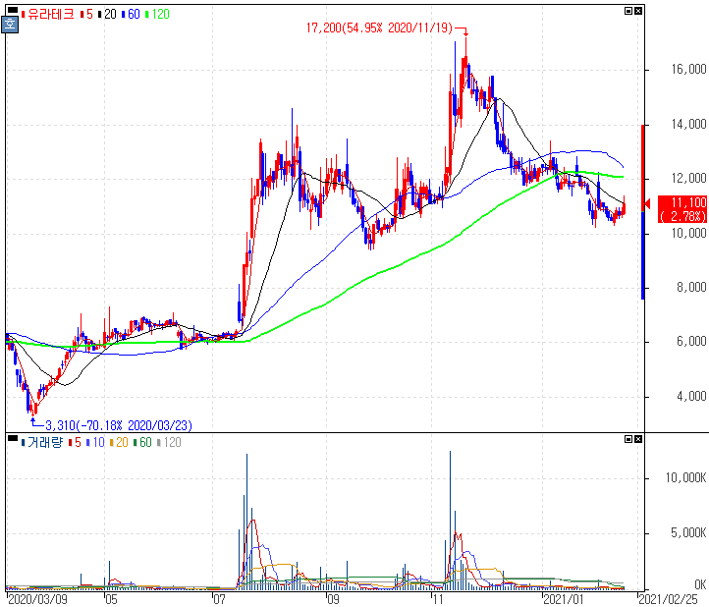Screen dimensions: 709x607
Task: Click the red arrow marker at the current price
Action: pos(647,204)
